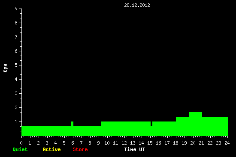The image size is (236, 157).
Task: Select the red Storm legend label
Action: [80, 149]
